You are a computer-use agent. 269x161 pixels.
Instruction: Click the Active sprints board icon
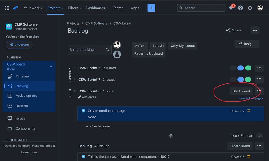click(10, 96)
